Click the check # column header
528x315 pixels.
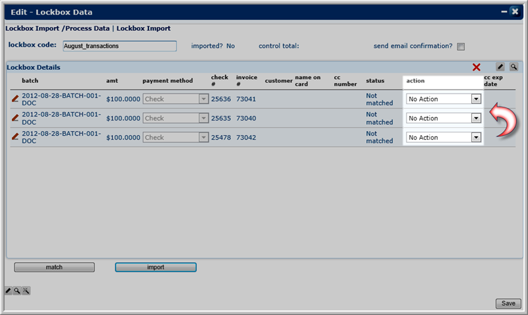pyautogui.click(x=220, y=80)
